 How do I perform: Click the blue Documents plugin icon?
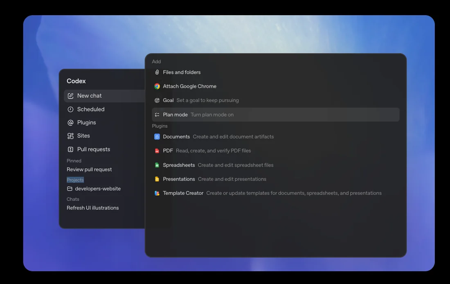click(x=157, y=137)
